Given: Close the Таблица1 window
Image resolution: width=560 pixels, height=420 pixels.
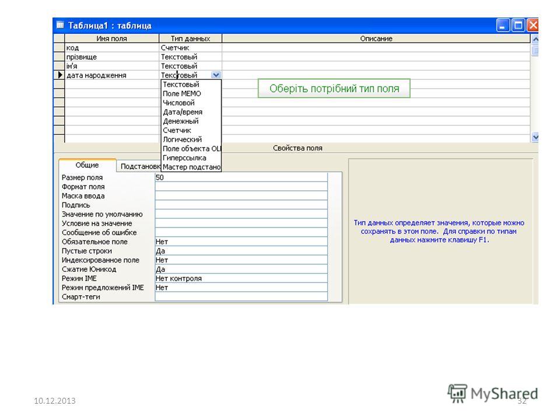Looking at the screenshot, I should [x=533, y=25].
